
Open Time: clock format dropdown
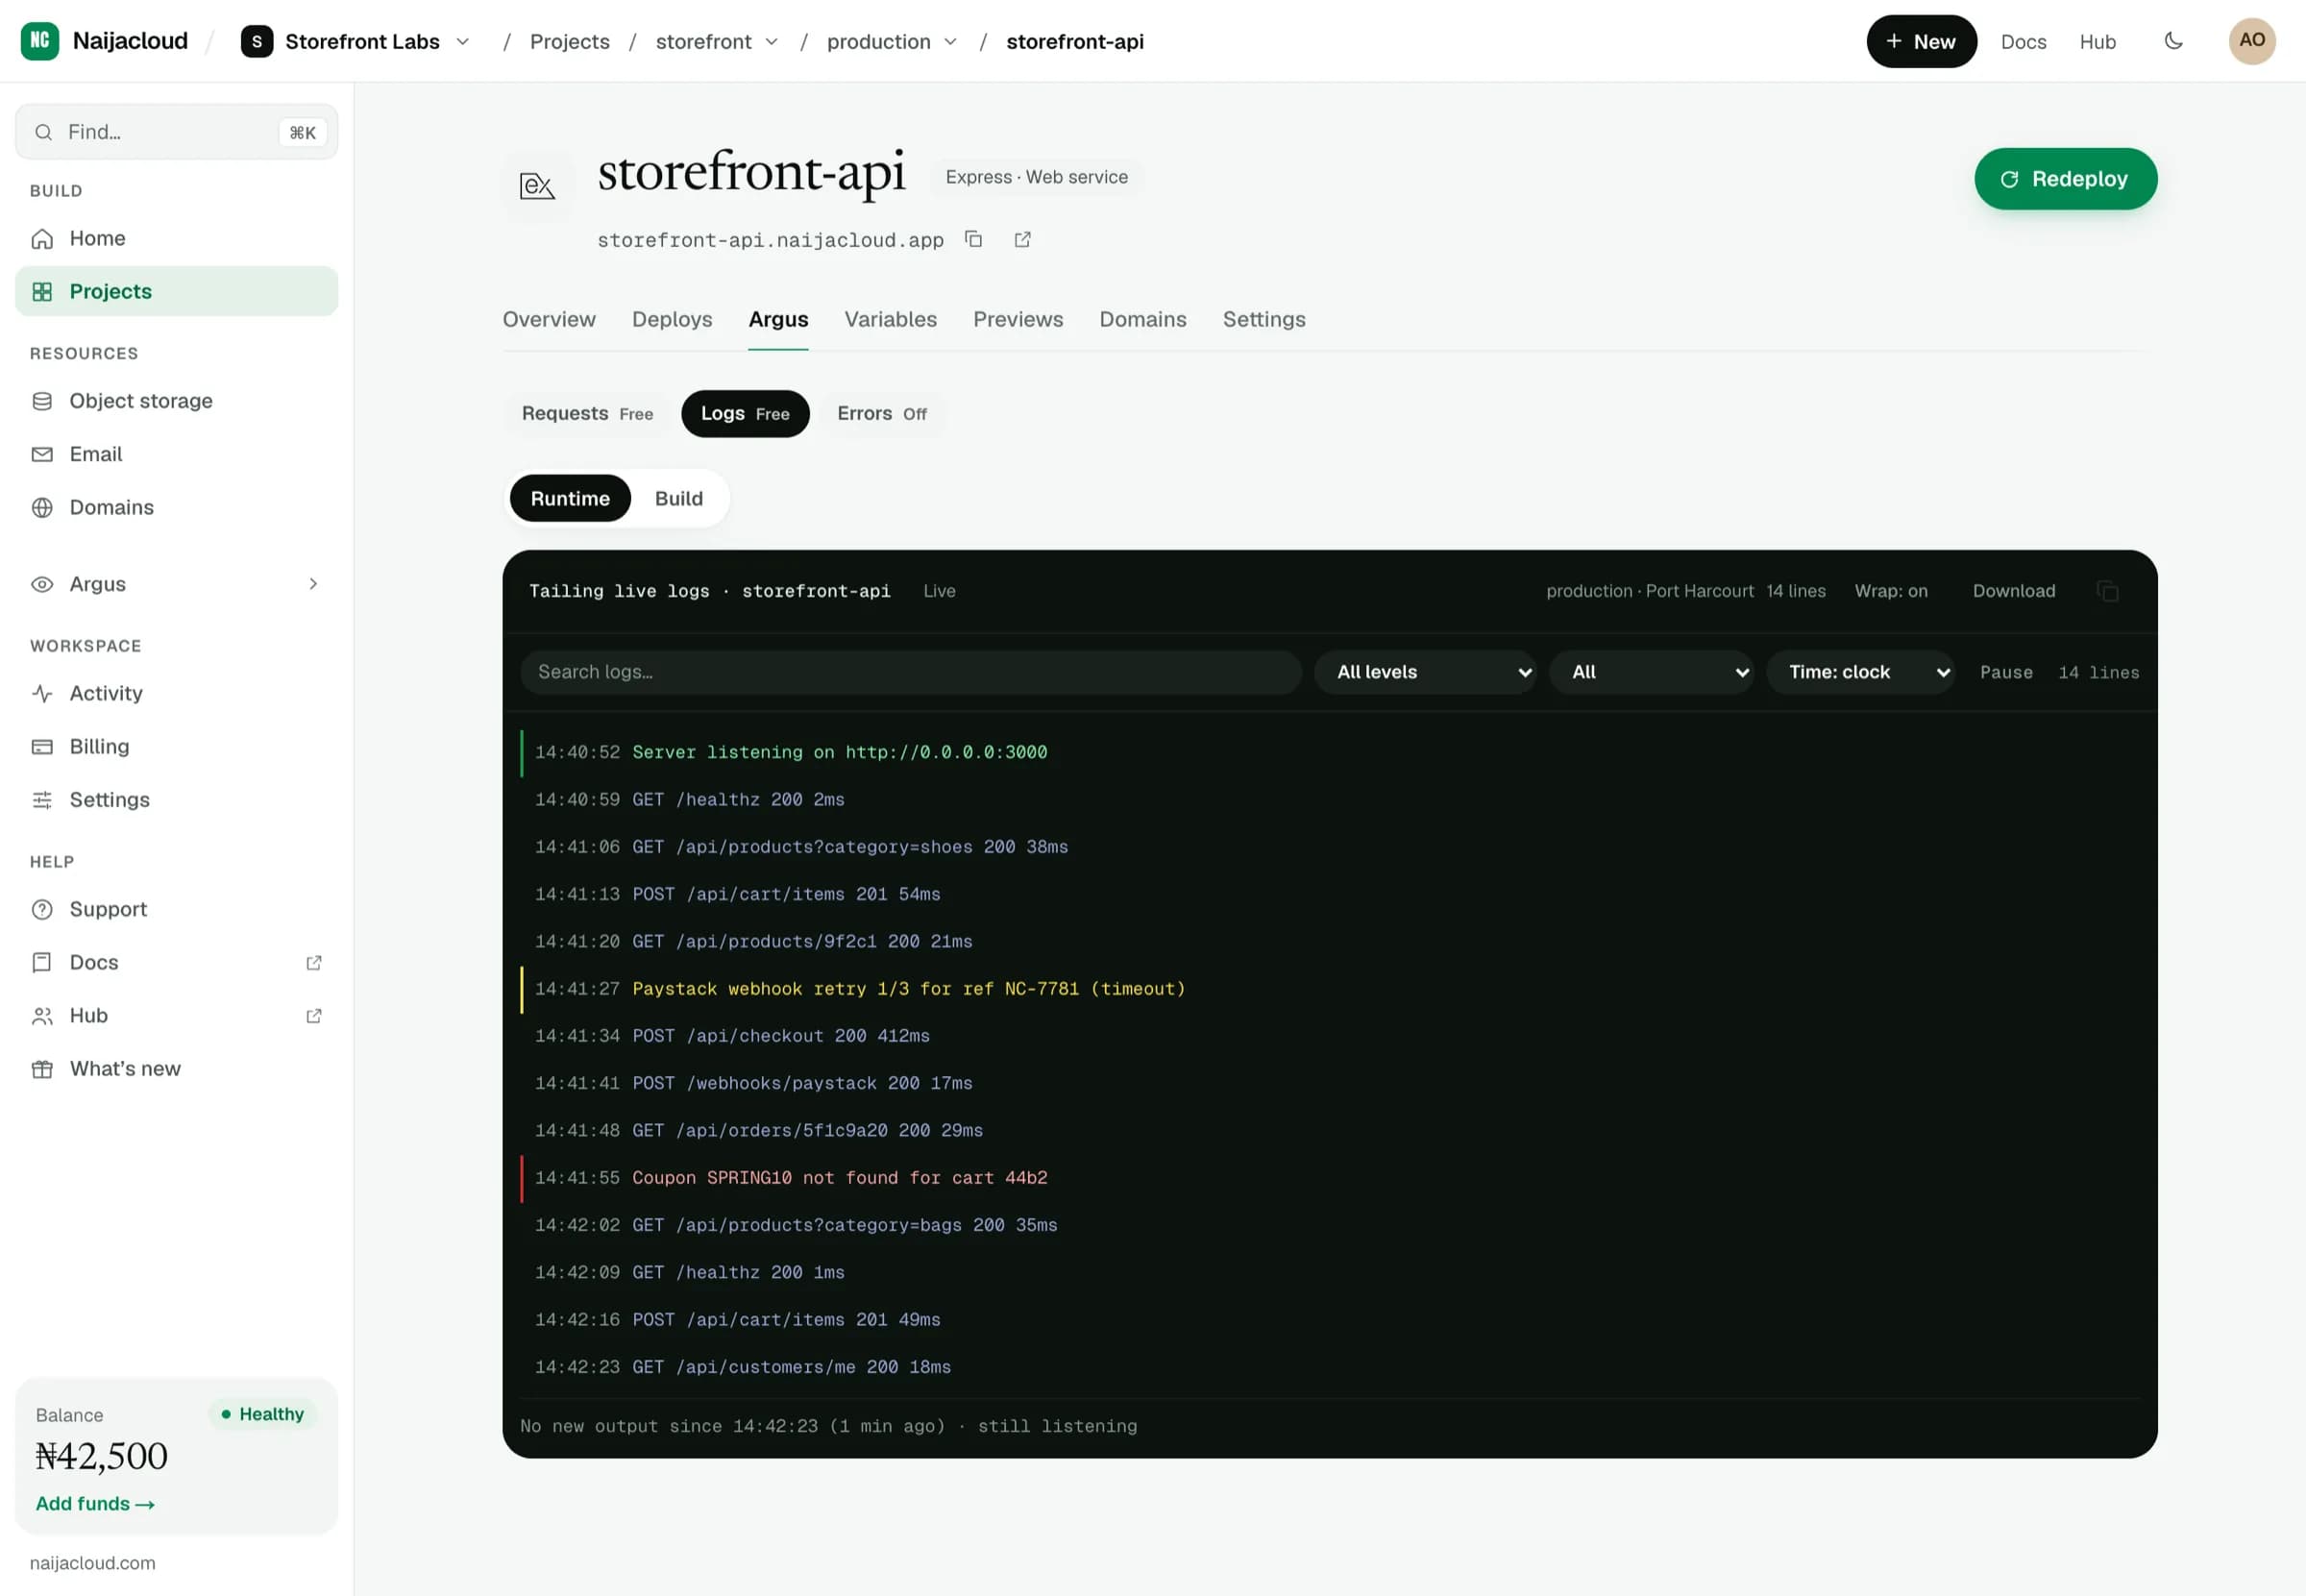pyautogui.click(x=1861, y=672)
